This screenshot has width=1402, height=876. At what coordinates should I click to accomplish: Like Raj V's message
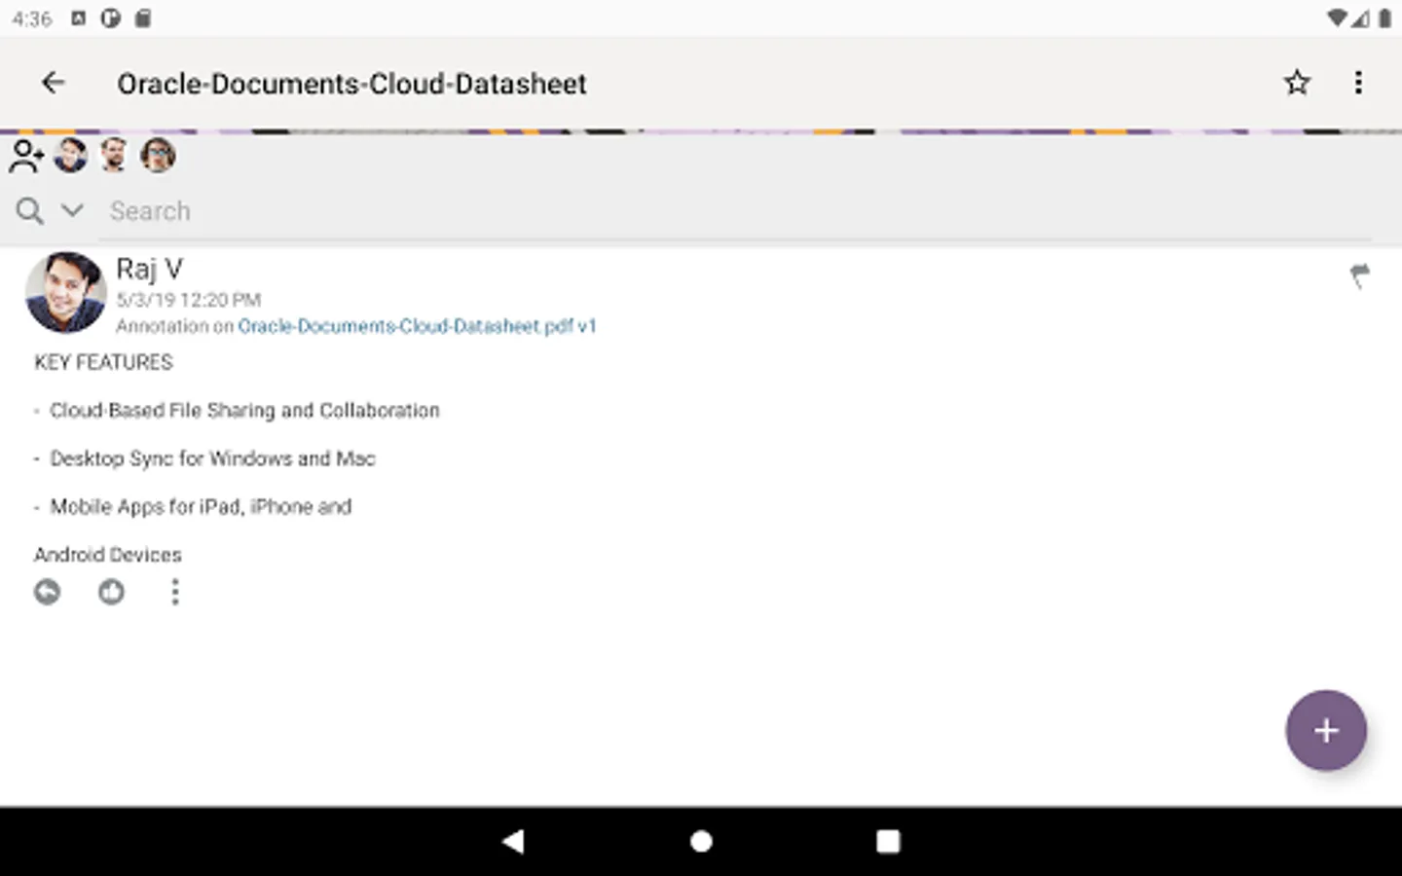111,592
